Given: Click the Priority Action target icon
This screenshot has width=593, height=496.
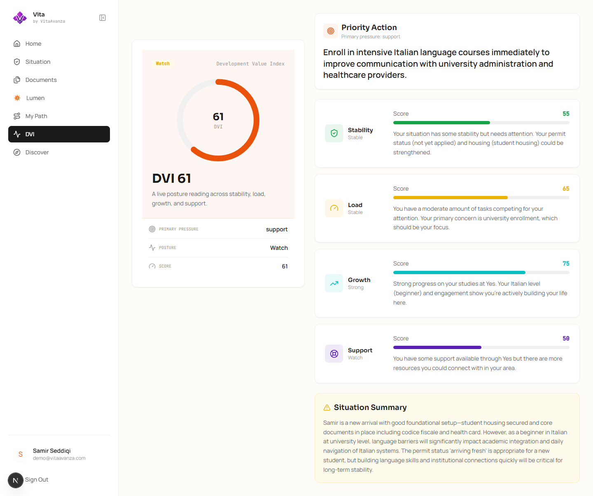Looking at the screenshot, I should tap(331, 31).
